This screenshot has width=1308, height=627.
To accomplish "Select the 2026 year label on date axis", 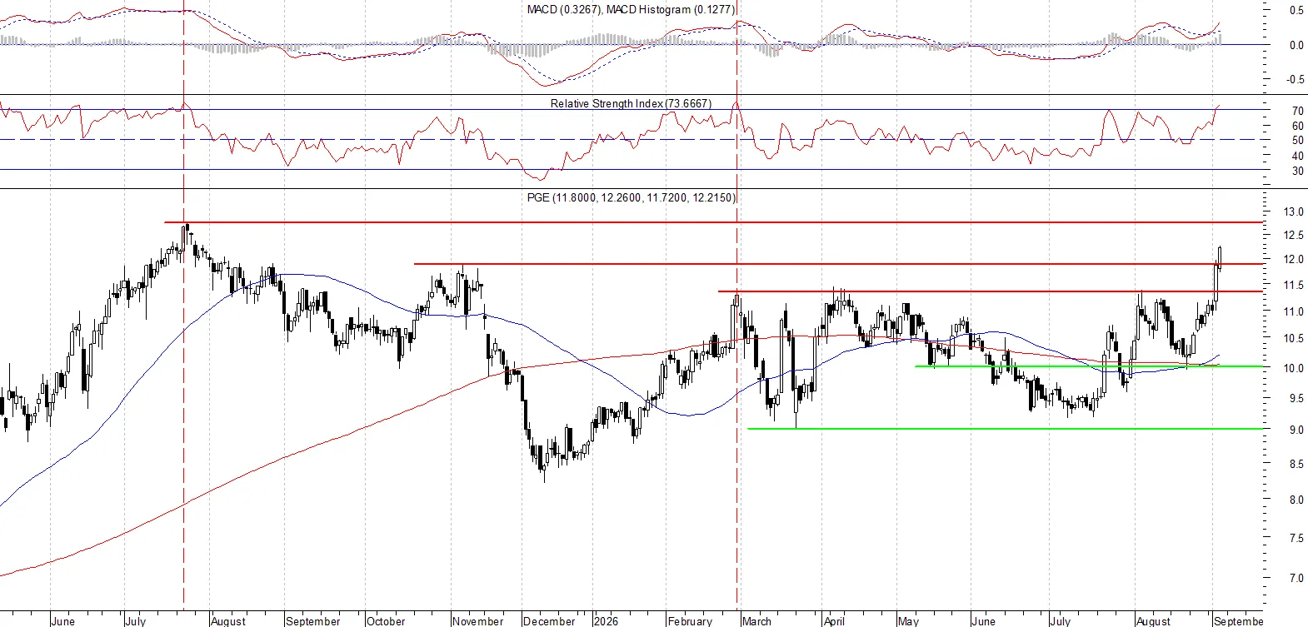I will tap(606, 621).
